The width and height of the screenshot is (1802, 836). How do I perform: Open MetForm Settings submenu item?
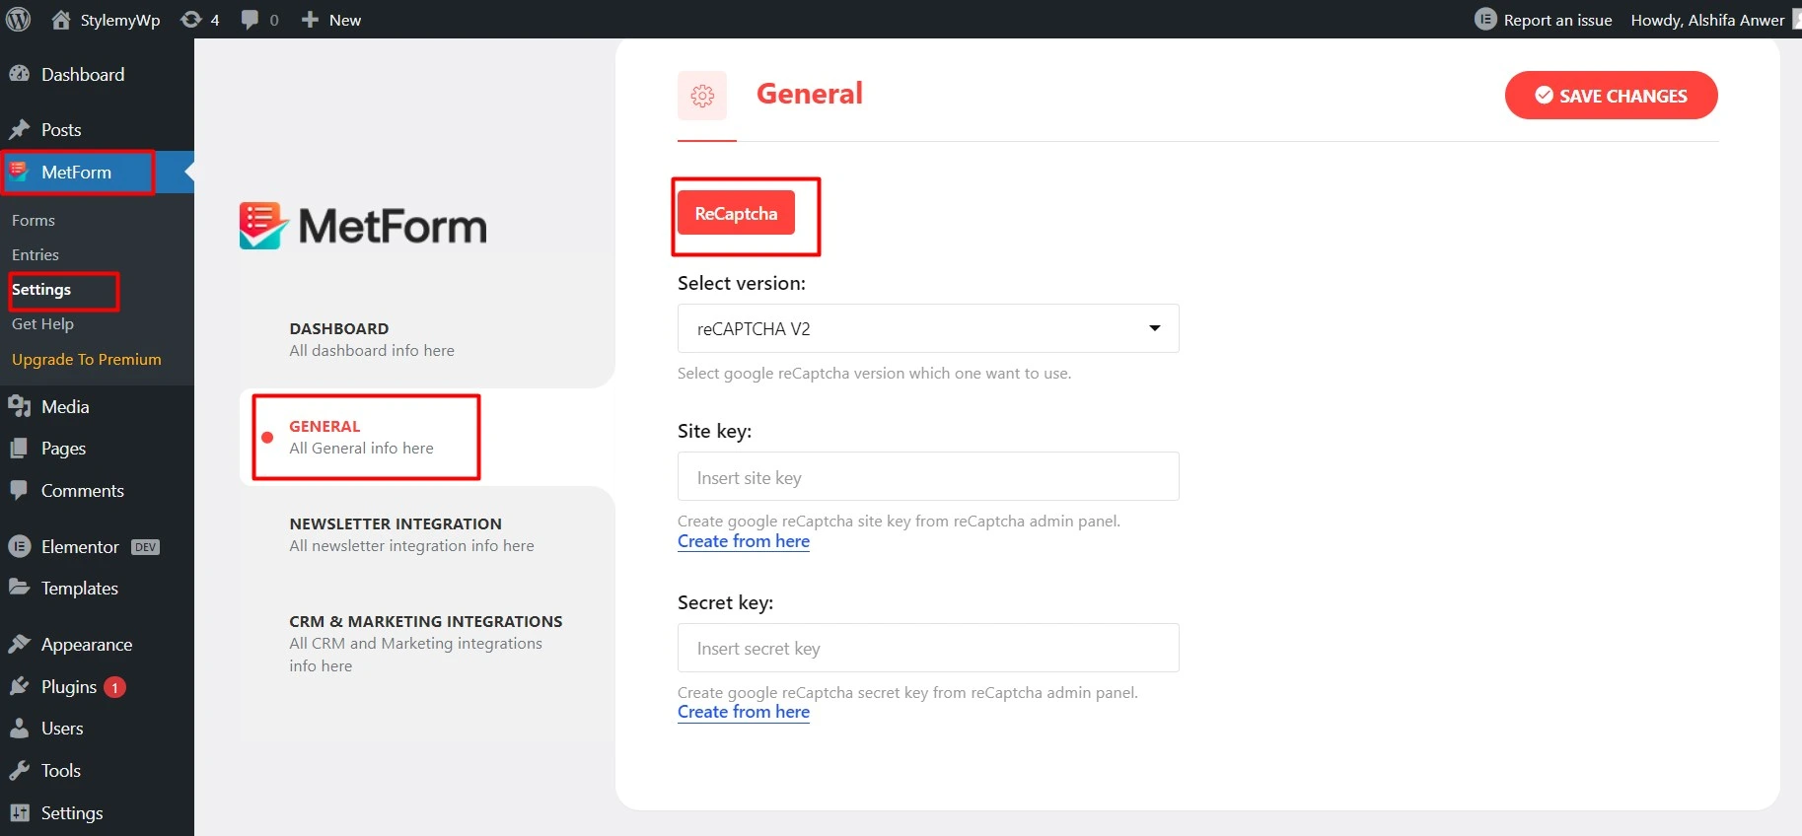pos(41,289)
